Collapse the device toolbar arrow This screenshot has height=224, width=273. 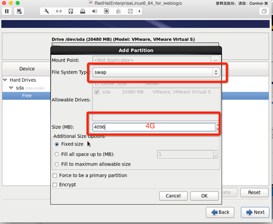point(139,11)
